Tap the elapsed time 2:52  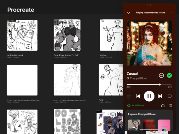(128, 87)
